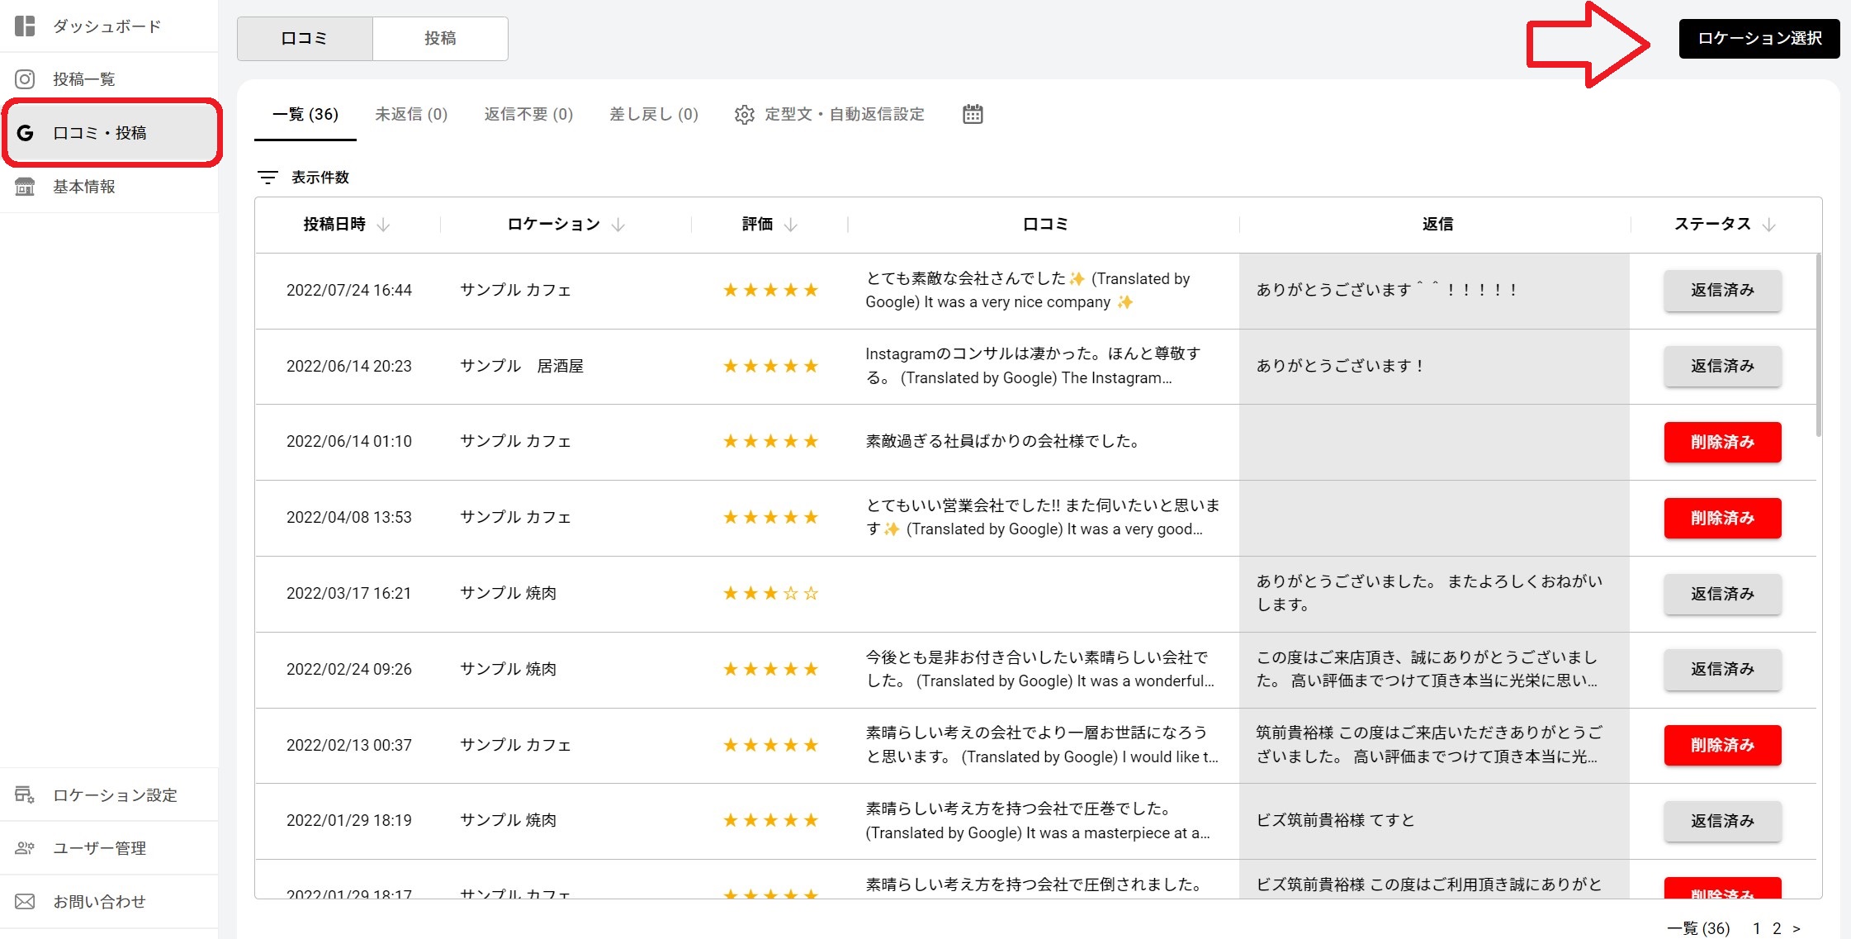Open the calendar date filter icon

point(973,114)
